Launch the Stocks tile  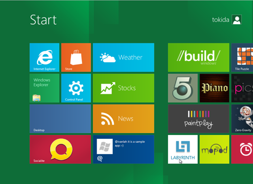123,88
